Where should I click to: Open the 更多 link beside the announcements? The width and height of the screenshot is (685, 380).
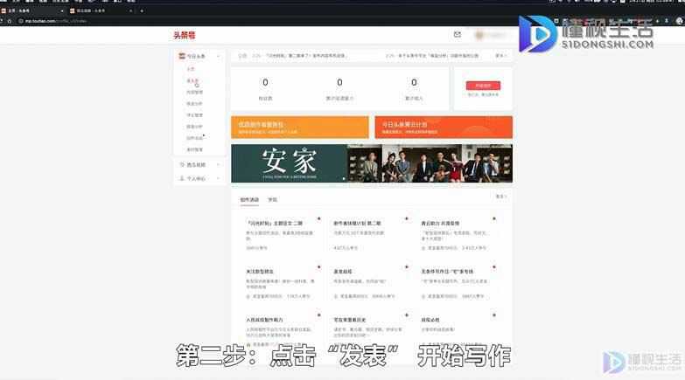click(500, 56)
